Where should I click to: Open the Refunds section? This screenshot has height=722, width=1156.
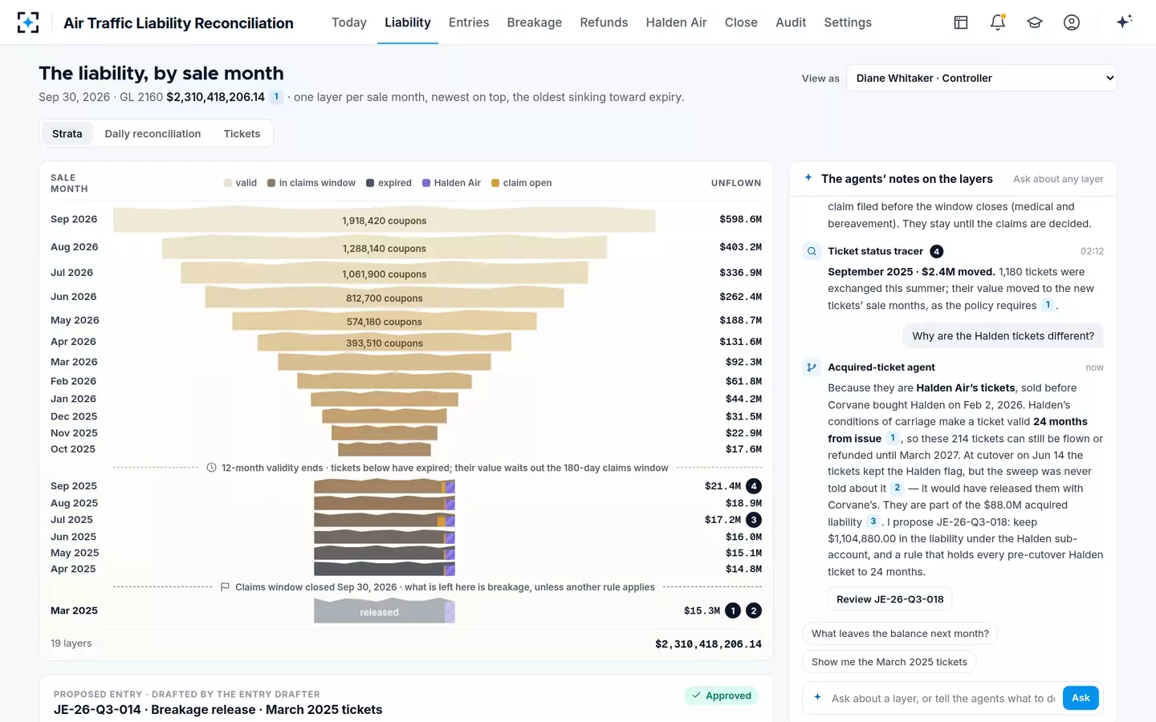[x=604, y=22]
